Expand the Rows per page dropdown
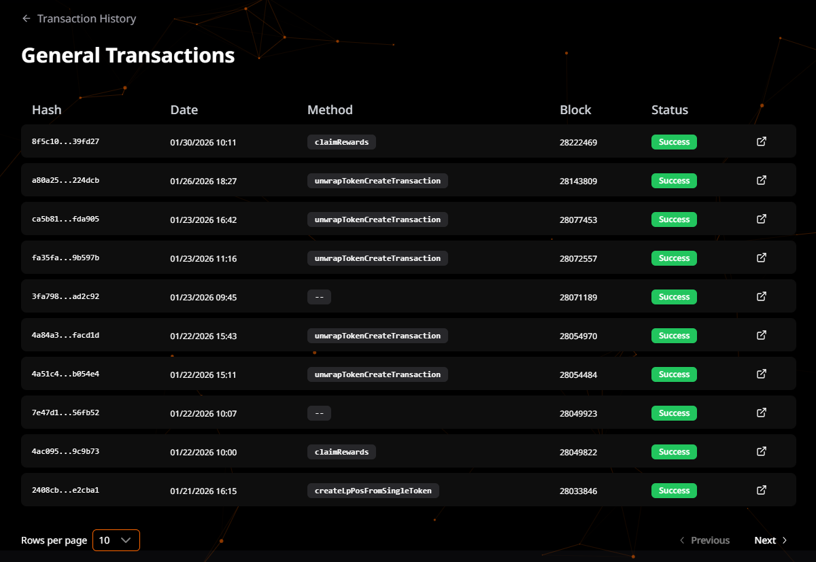The width and height of the screenshot is (816, 562). click(x=116, y=540)
